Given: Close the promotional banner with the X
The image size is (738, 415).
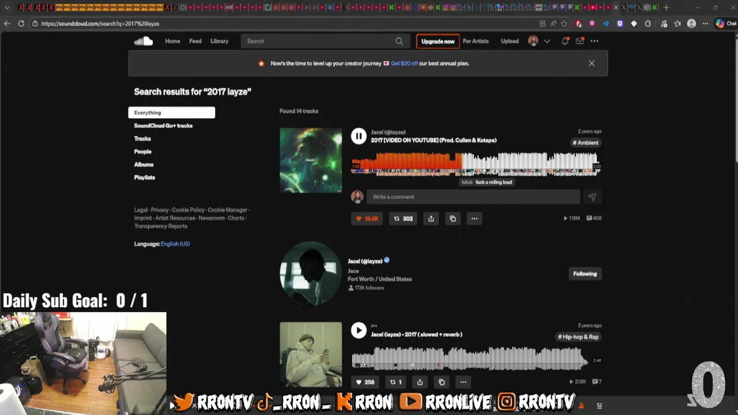Looking at the screenshot, I should tap(592, 63).
